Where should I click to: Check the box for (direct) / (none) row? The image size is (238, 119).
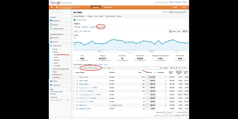click(74, 77)
